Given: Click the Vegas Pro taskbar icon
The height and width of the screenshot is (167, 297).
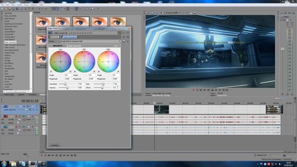Looking at the screenshot, I should tap(33, 164).
